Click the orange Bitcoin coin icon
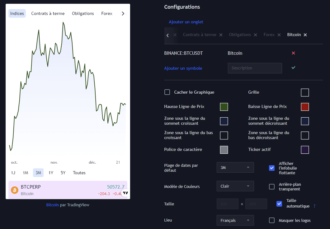330x229 pixels. click(x=15, y=190)
